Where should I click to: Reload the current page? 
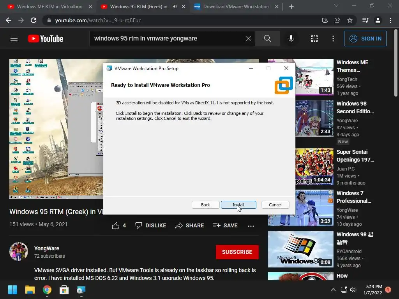pos(34,20)
